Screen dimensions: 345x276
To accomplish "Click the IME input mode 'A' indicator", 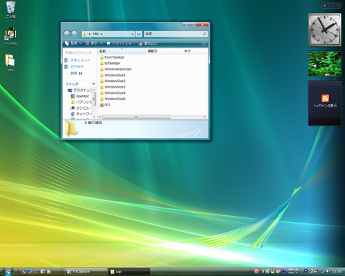I will [263, 271].
